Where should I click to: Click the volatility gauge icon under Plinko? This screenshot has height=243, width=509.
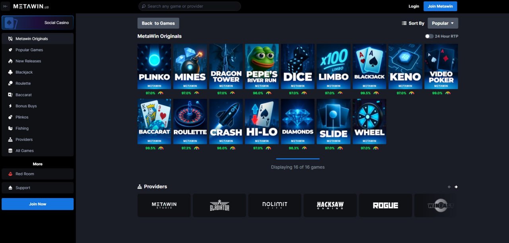161,93
